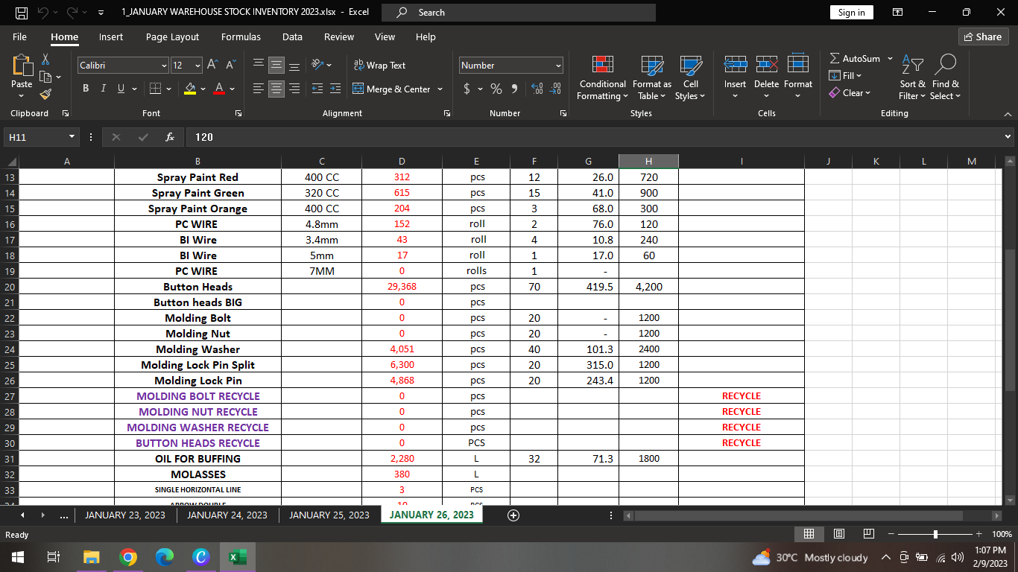Click the Search box in title bar
Screen dimensions: 1018x572
tap(519, 13)
